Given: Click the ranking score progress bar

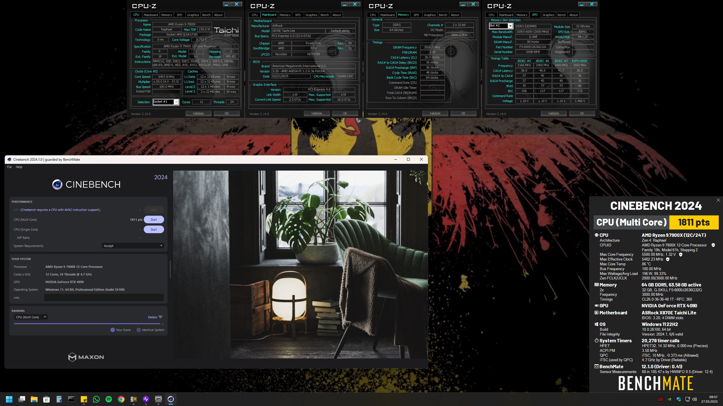Looking at the screenshot, I should point(87,324).
